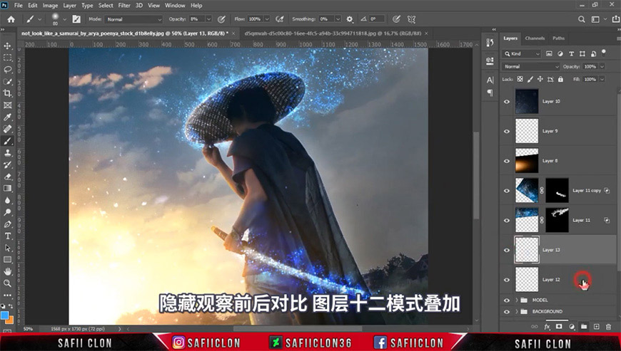621x351 pixels.
Task: Open the Window menu
Action: (x=175, y=6)
